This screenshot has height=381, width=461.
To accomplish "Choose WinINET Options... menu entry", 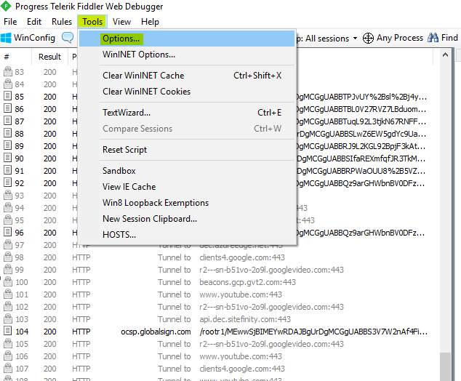I will [187, 55].
